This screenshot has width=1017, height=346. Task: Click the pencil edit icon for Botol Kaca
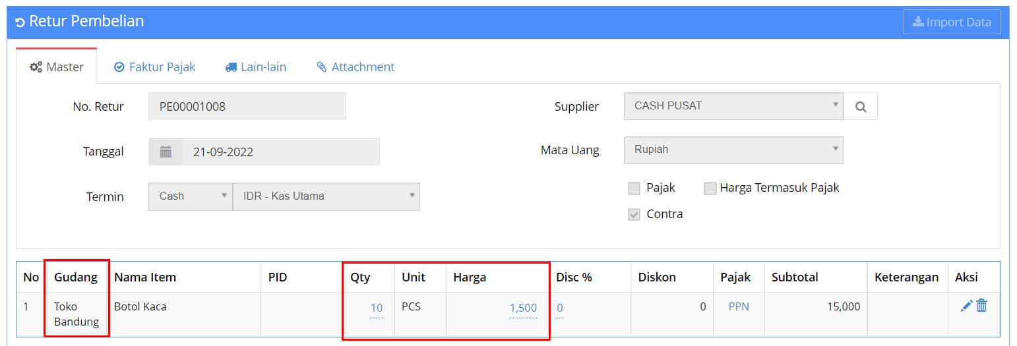tap(967, 306)
